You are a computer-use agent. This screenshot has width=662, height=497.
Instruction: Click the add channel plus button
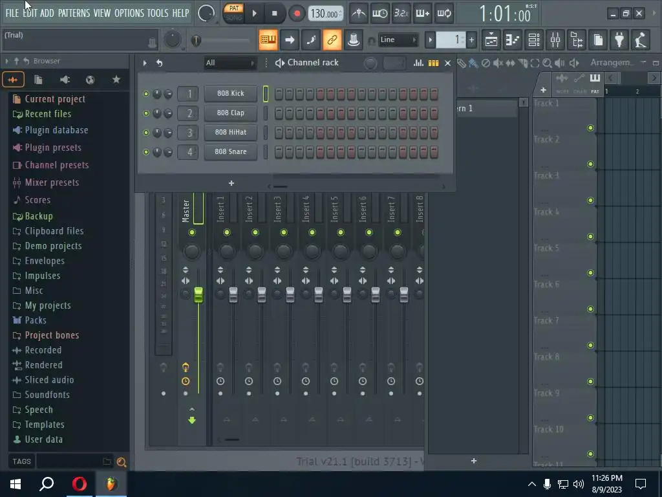point(231,183)
